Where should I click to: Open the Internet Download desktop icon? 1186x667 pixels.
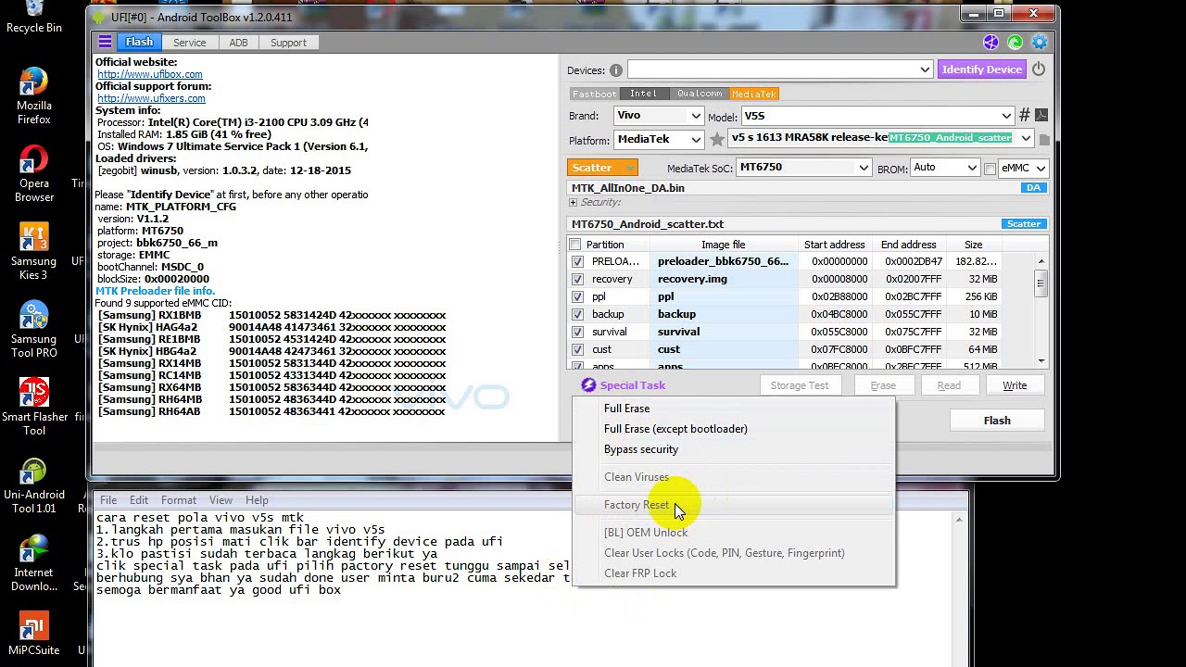pyautogui.click(x=33, y=561)
